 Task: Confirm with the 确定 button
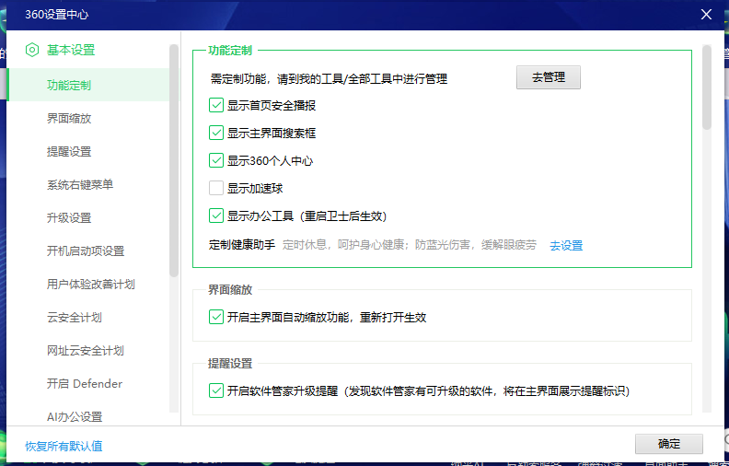(669, 444)
